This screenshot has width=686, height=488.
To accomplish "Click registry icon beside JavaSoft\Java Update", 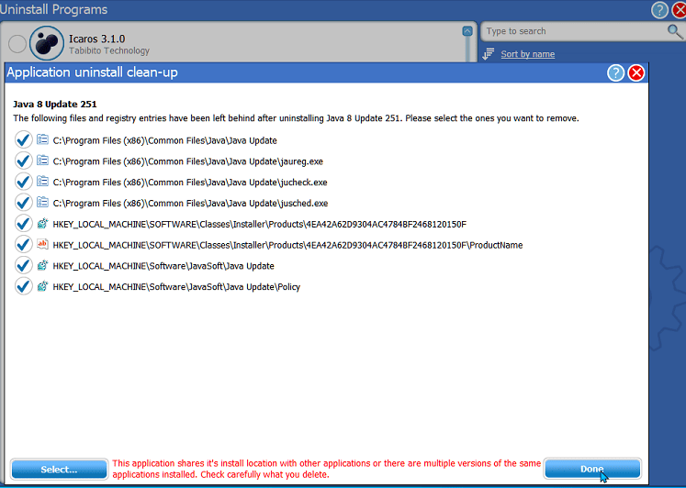I will [42, 265].
